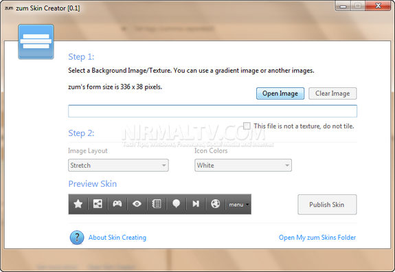
Task: Click the 'Step 2:' heading text
Action: click(x=81, y=133)
